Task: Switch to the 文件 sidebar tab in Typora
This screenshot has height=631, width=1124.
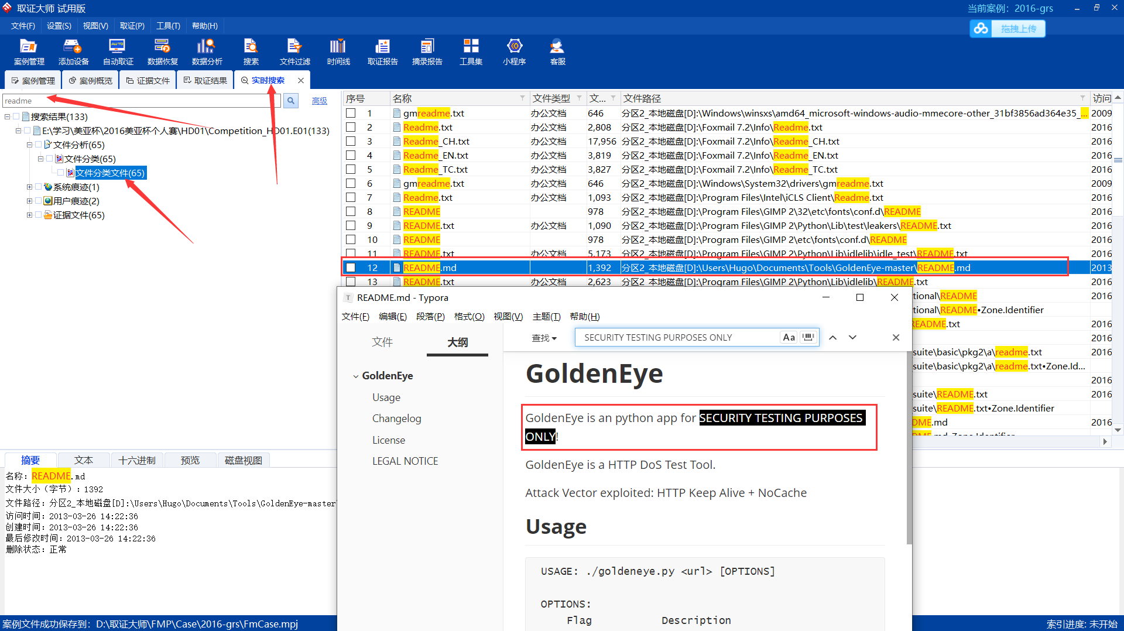Action: (x=382, y=342)
